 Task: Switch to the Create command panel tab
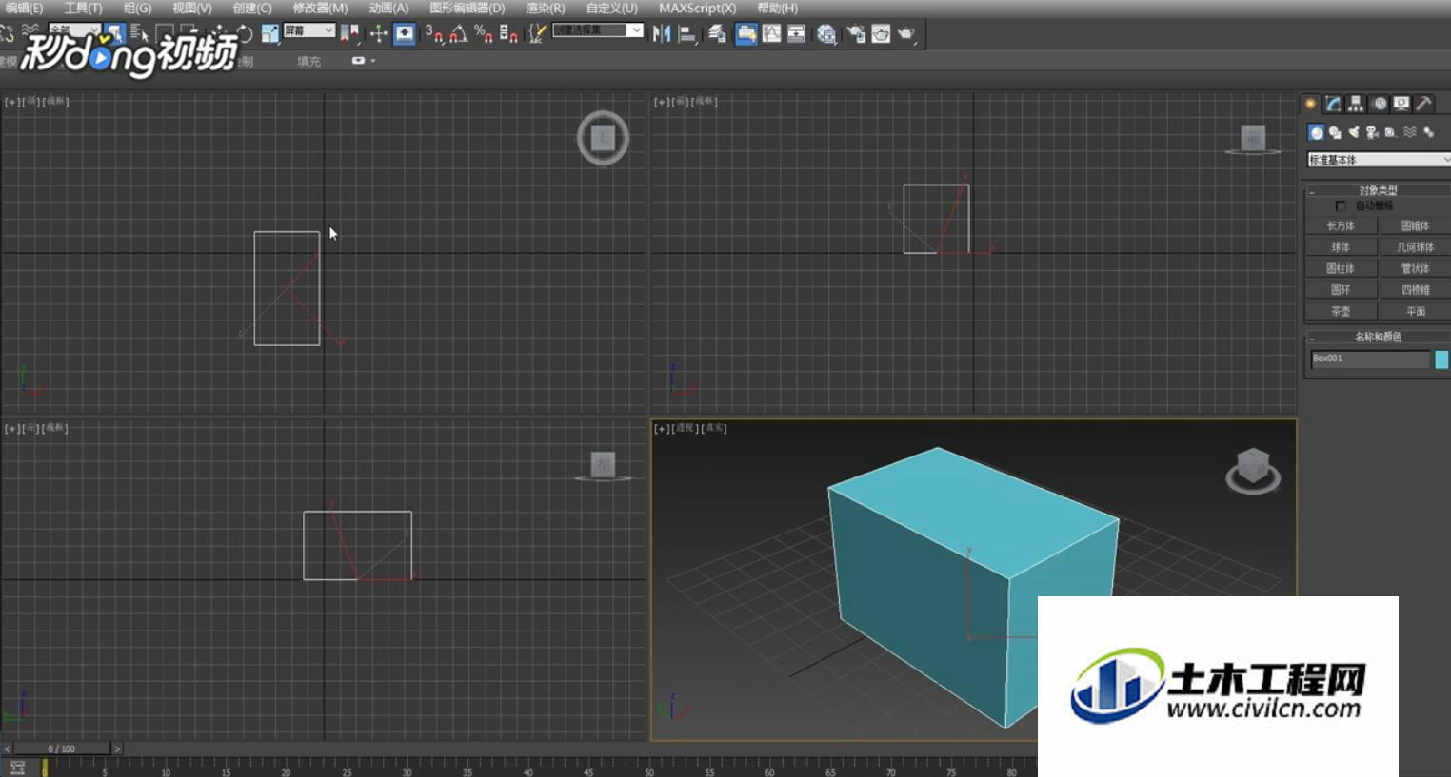(x=1310, y=104)
